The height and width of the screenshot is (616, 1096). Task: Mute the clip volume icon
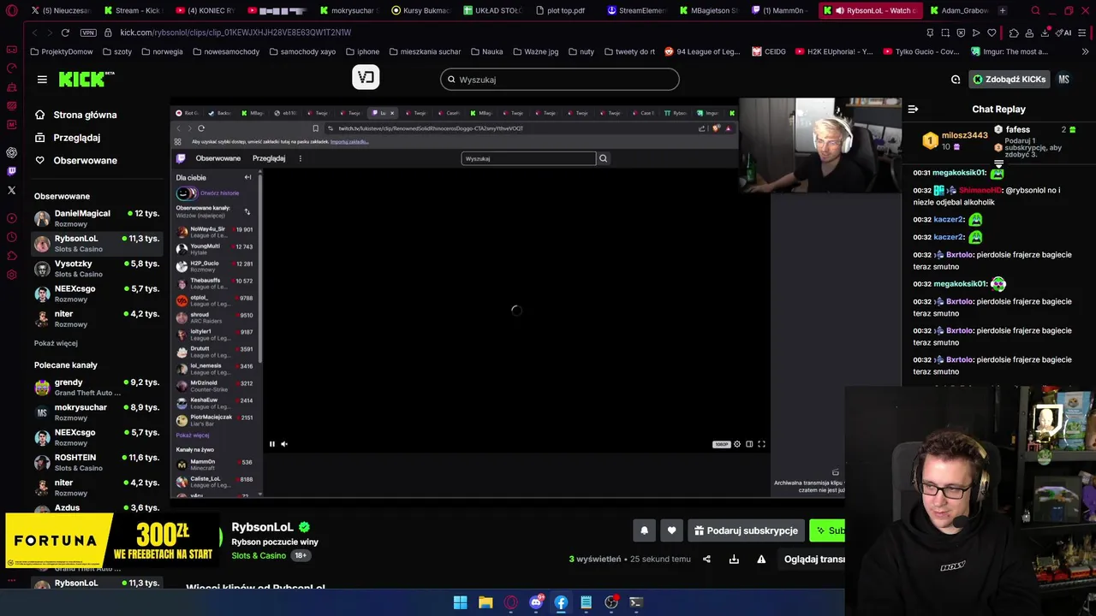284,444
